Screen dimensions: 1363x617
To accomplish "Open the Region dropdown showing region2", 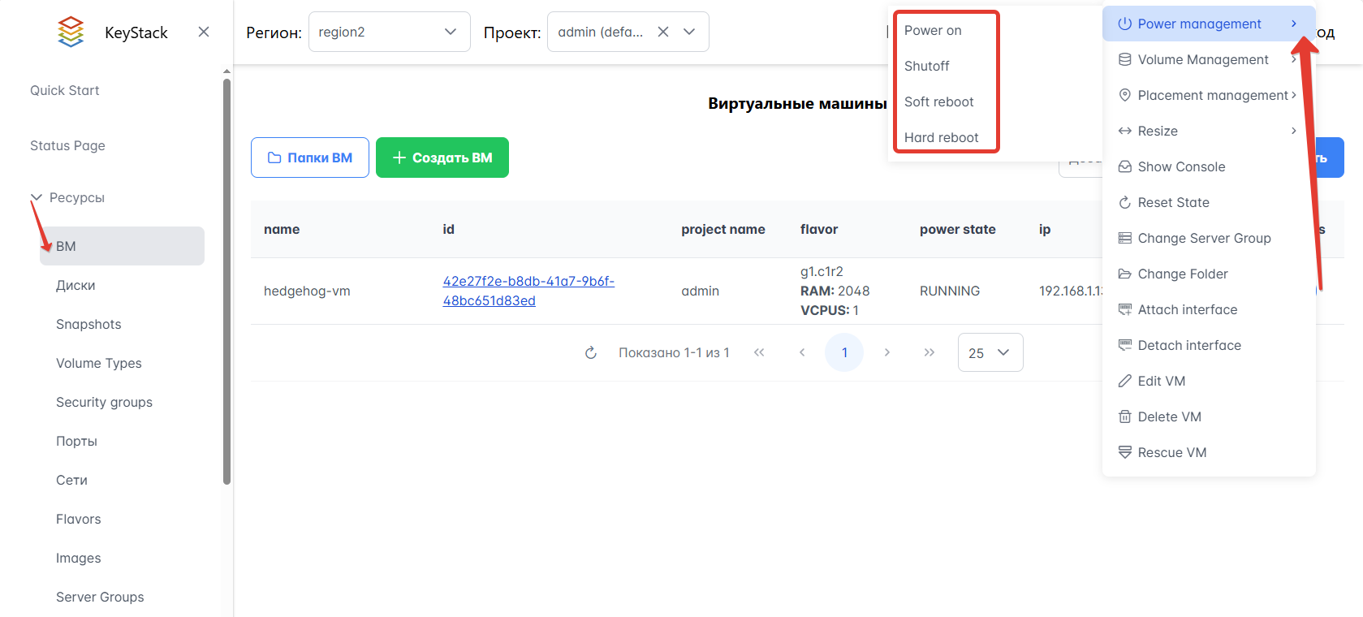I will [x=389, y=32].
